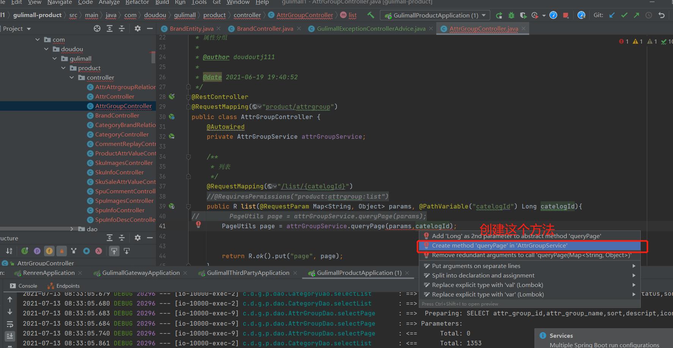The height and width of the screenshot is (348, 673).
Task: Click Git Rollback undo arrow
Action: click(661, 15)
